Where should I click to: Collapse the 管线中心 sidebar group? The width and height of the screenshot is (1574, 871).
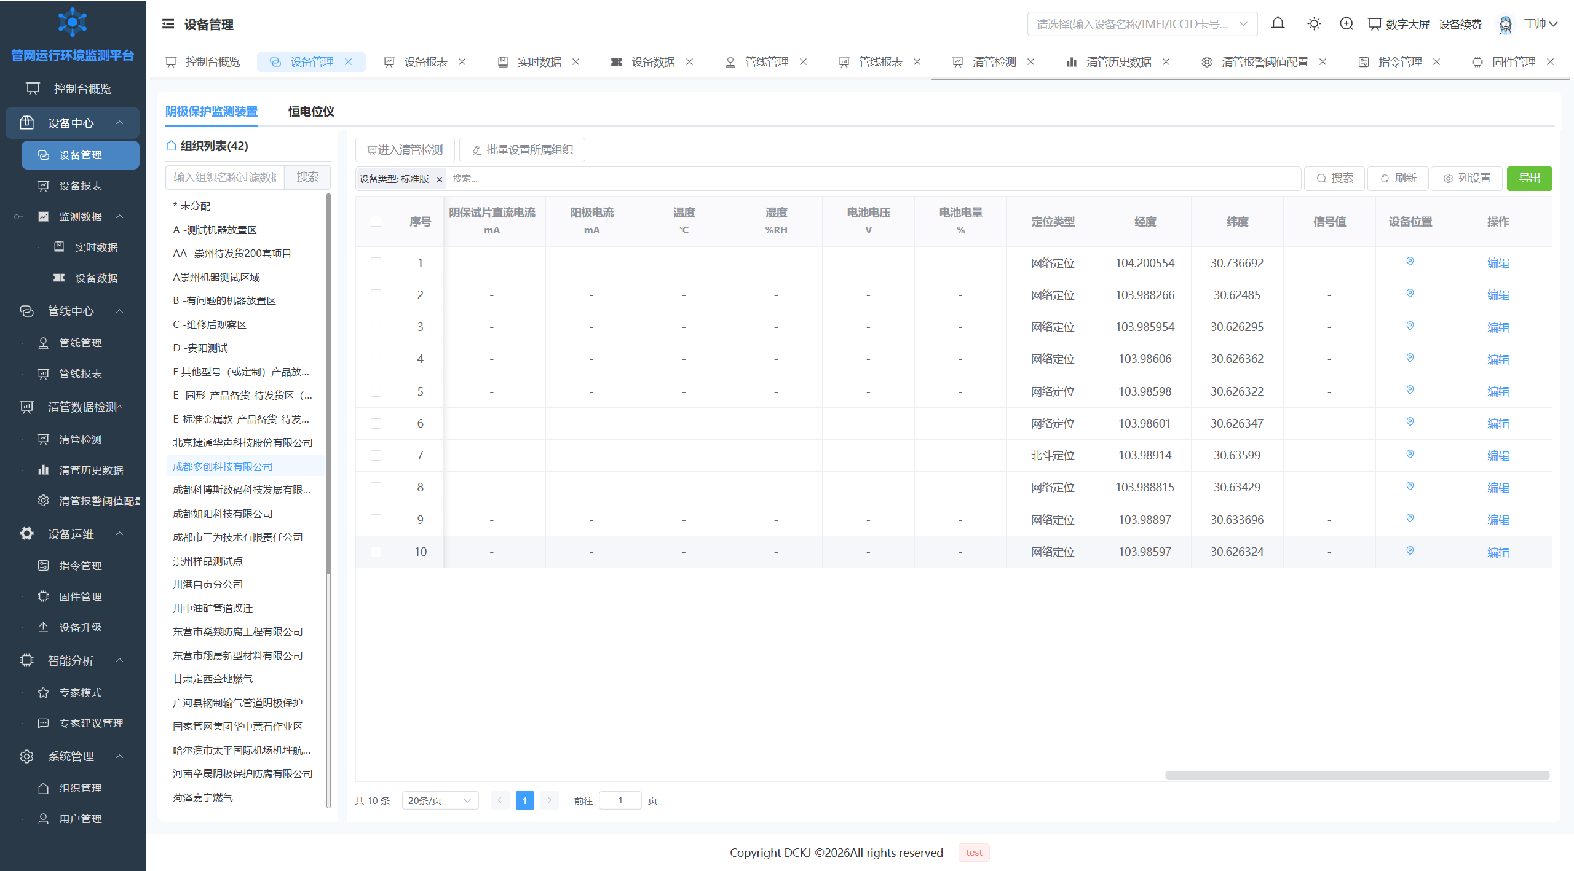coord(73,311)
